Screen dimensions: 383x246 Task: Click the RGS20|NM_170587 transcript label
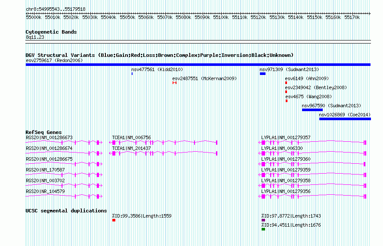pos(45,170)
